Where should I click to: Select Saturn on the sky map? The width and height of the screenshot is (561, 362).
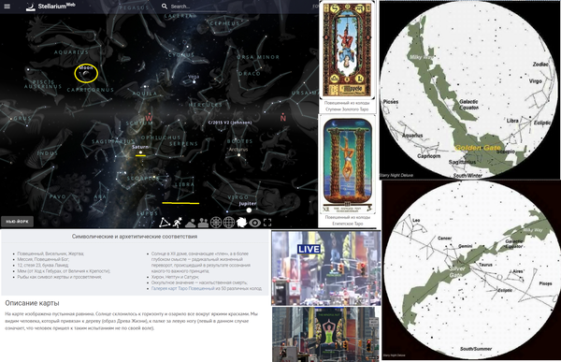pos(140,152)
